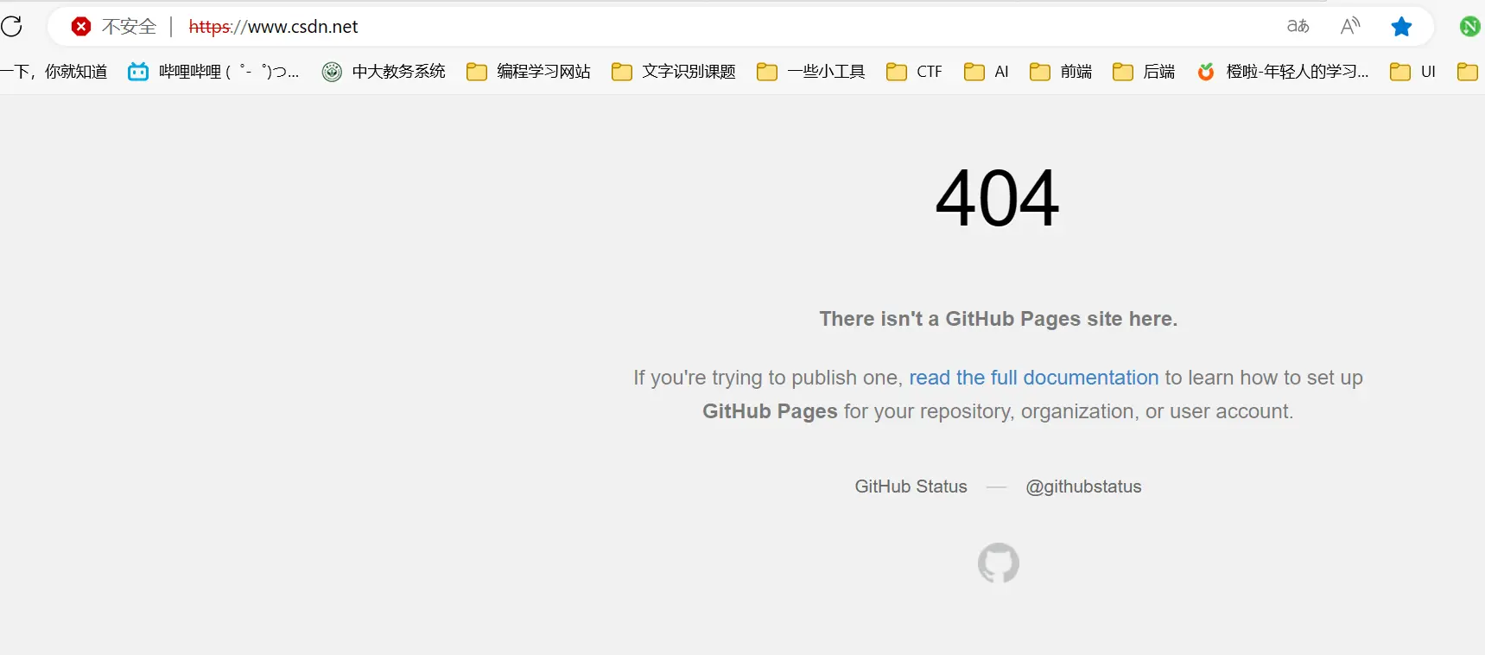Screen dimensions: 1485x655
Task: Click the green extension icon
Action: 1469,27
